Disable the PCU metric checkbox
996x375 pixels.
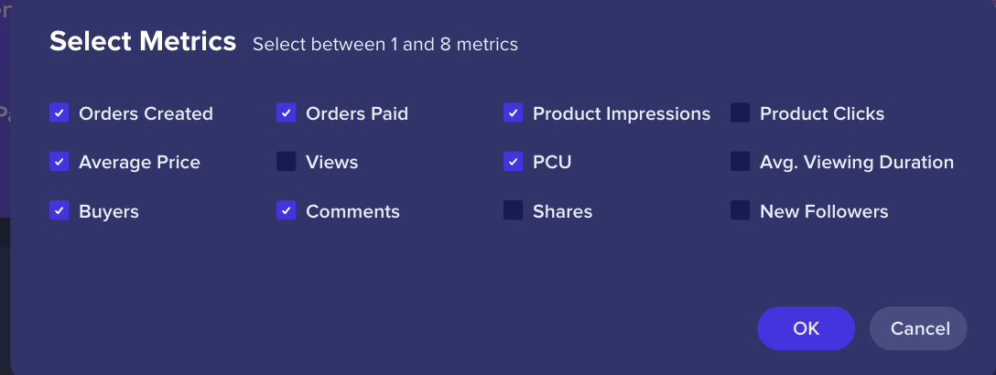coord(514,162)
